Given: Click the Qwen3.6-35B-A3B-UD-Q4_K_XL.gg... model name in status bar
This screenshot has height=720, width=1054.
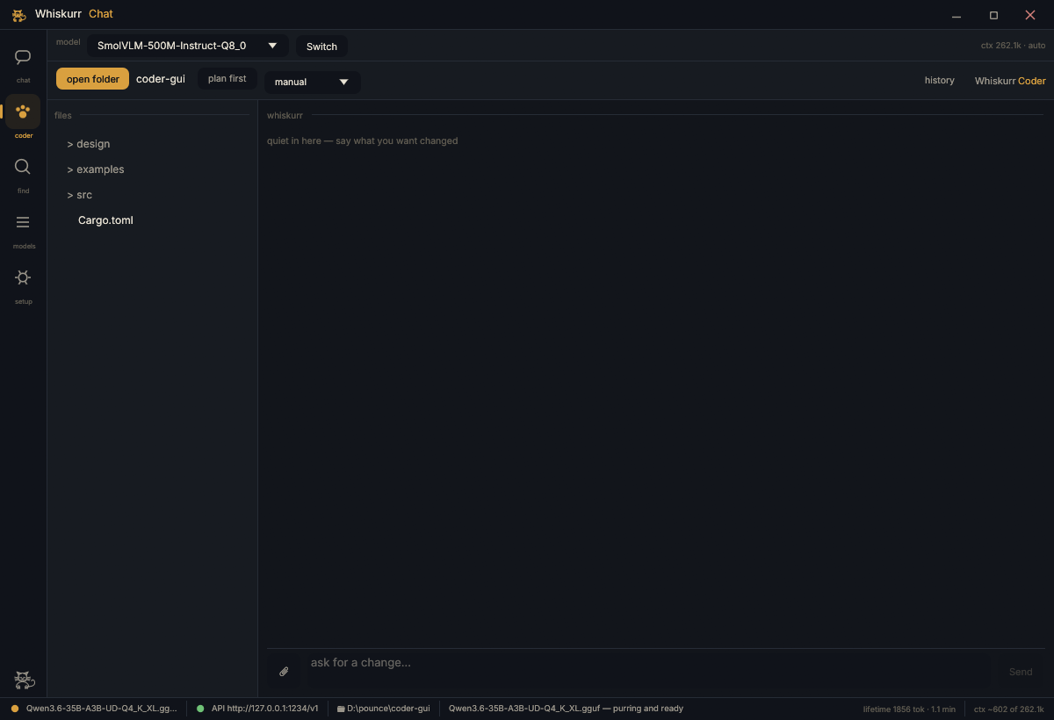Looking at the screenshot, I should (101, 709).
